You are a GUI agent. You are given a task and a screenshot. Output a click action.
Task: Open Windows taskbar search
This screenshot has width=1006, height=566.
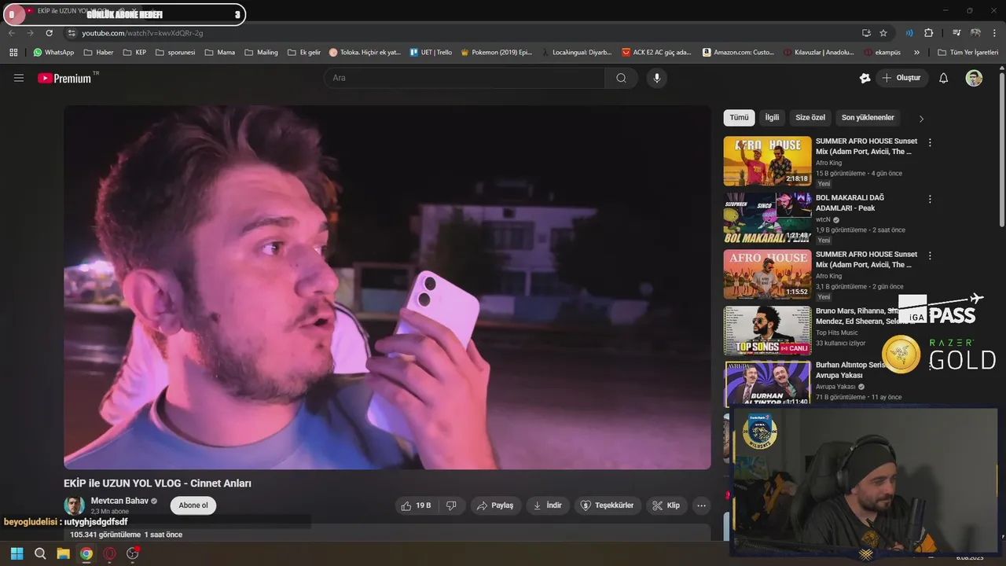coord(40,553)
